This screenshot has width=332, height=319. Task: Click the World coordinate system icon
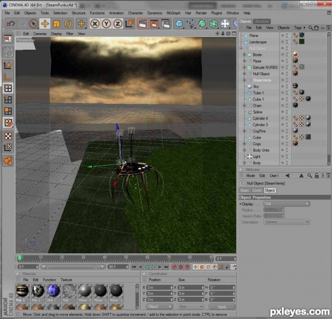coord(129,24)
